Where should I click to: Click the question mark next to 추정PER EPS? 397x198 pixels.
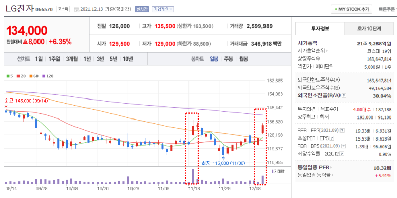[332, 138]
